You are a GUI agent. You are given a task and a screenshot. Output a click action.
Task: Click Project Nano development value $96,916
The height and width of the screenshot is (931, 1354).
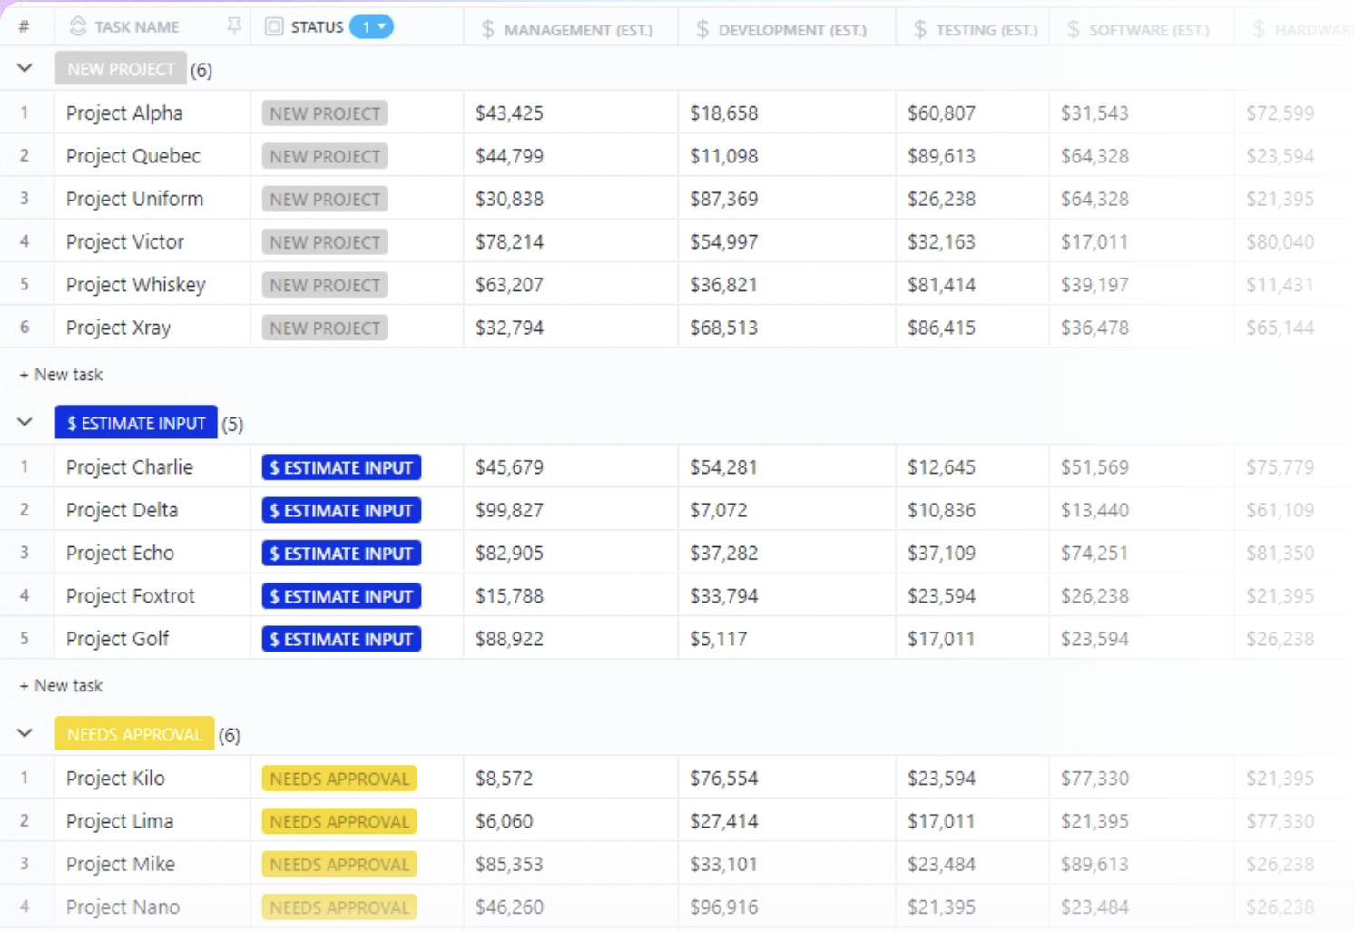pos(723,906)
